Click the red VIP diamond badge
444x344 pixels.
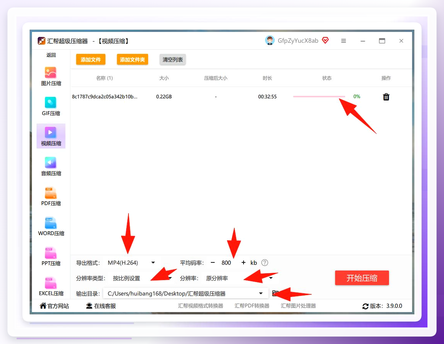click(325, 40)
